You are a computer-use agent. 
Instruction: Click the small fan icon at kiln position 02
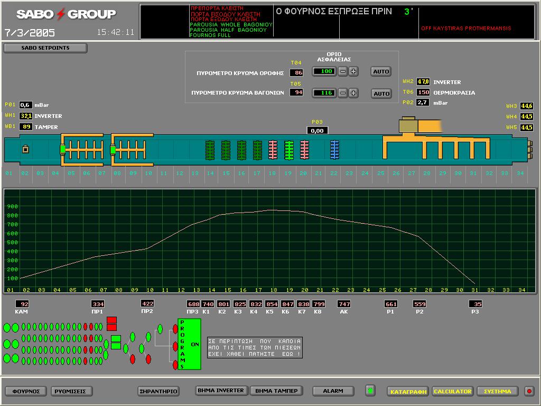[25, 149]
